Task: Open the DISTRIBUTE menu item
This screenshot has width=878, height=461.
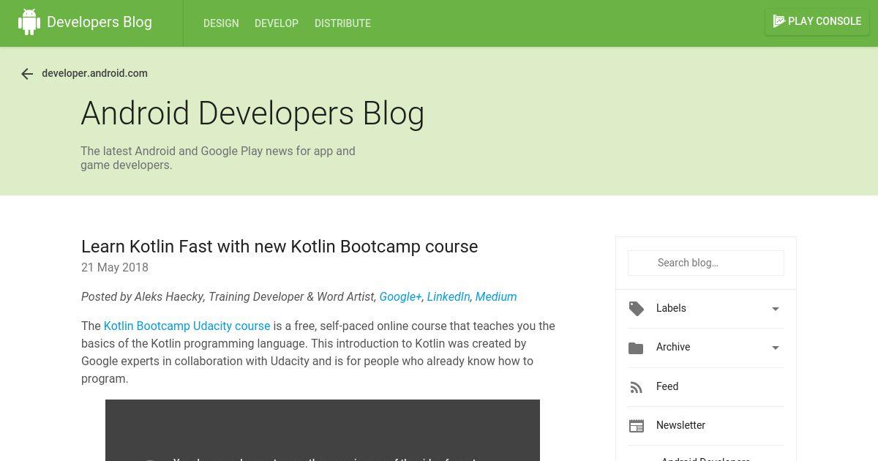Action: (x=342, y=23)
